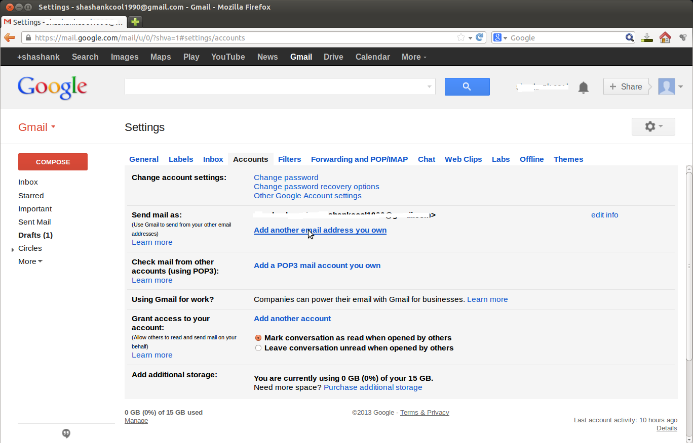Open the account activity Details link
The height and width of the screenshot is (443, 693).
point(667,428)
